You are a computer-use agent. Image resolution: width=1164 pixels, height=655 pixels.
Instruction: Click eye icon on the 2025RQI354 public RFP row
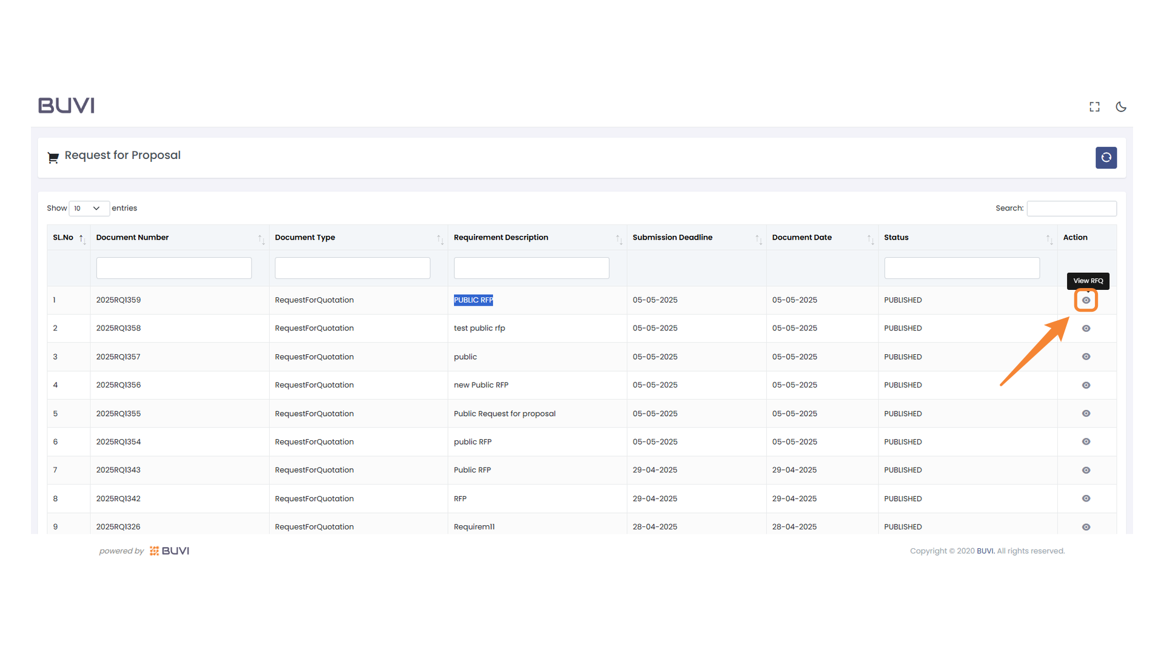click(x=1086, y=442)
